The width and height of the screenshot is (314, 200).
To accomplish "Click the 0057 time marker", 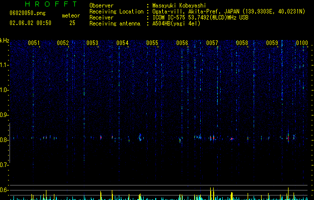I will pos(212,43).
